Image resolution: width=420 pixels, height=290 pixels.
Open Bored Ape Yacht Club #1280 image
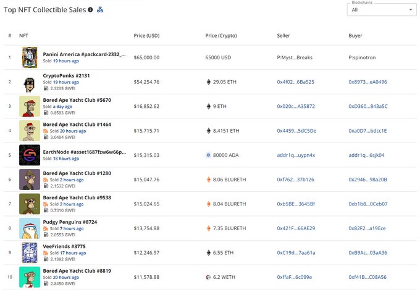[x=30, y=179]
